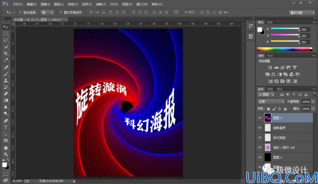Select the Pen tool
The height and width of the screenshot is (184, 318).
tap(6, 121)
